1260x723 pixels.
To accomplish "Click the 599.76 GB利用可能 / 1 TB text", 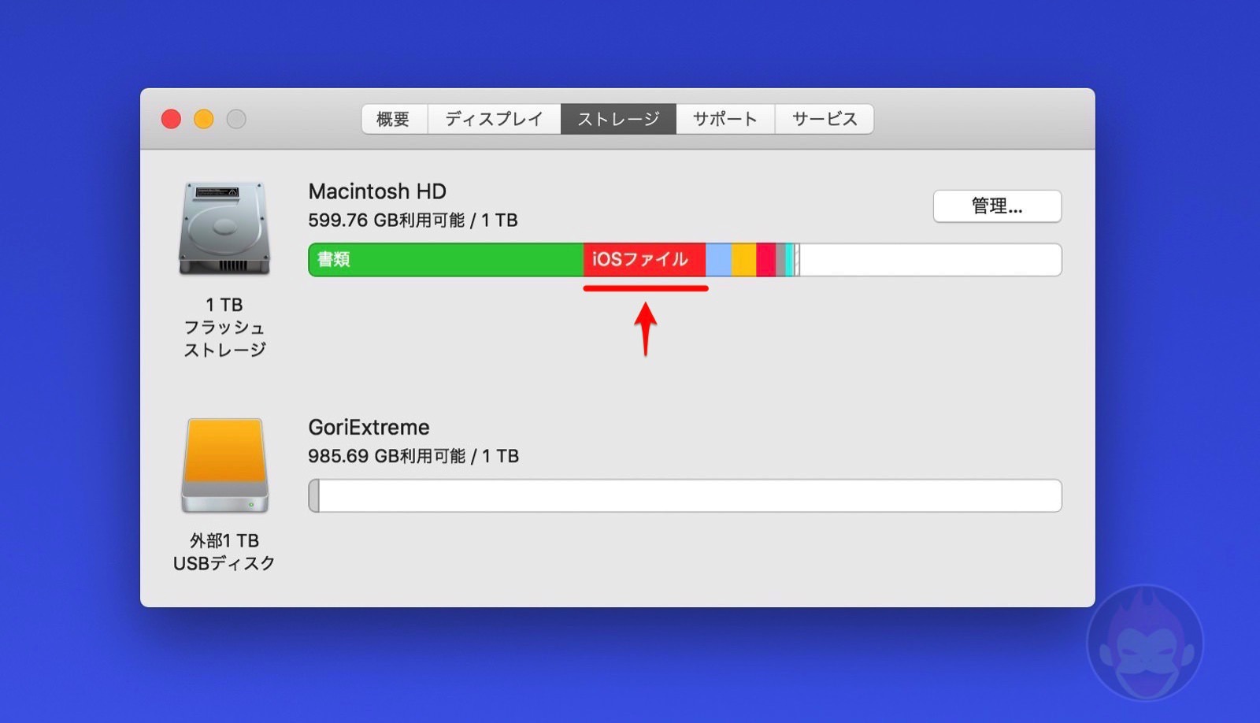I will [x=413, y=221].
